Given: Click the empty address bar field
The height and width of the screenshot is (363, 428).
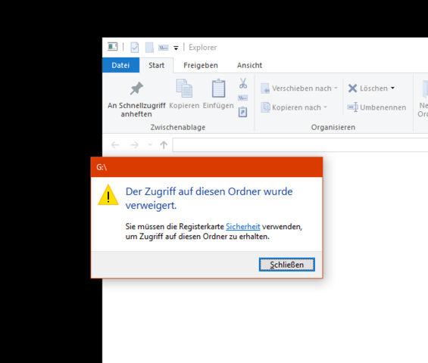Looking at the screenshot, I should (x=300, y=144).
